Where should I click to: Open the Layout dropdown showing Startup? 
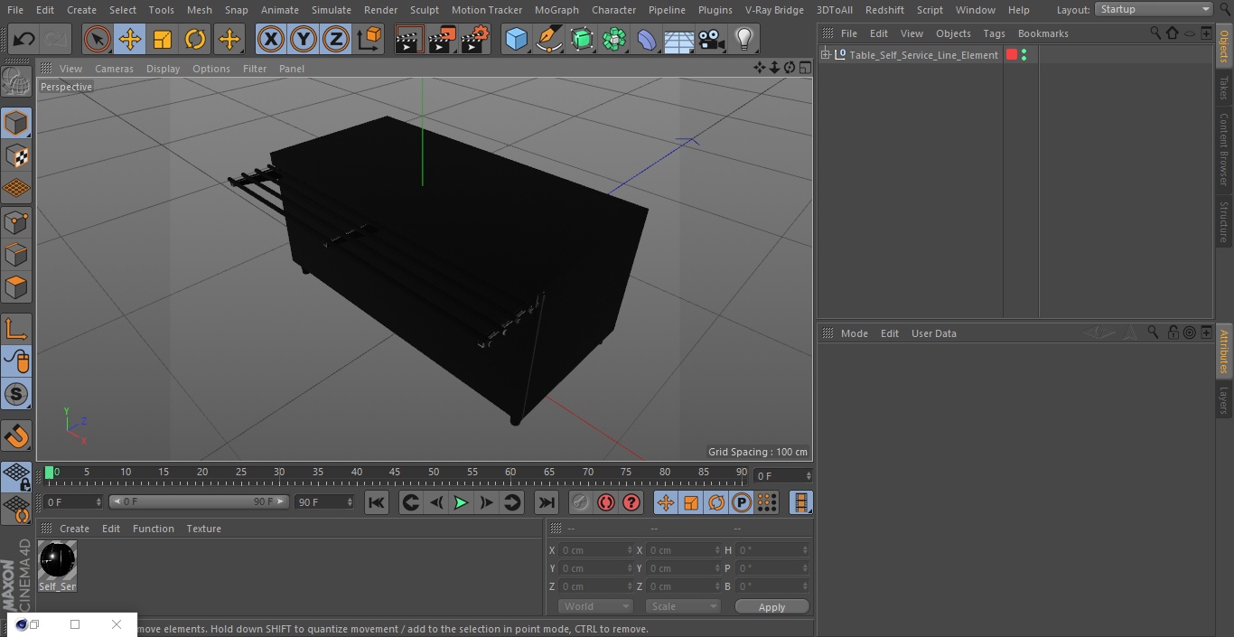1154,9
